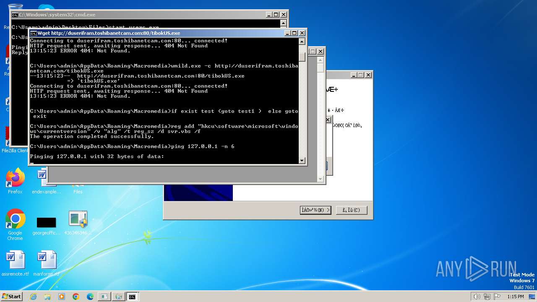Open Windows Explorer from the taskbar
Viewport: 537px width, 302px height.
[x=47, y=297]
